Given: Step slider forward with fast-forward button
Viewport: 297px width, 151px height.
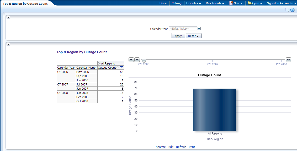Looking at the screenshot, I should tap(288, 60).
